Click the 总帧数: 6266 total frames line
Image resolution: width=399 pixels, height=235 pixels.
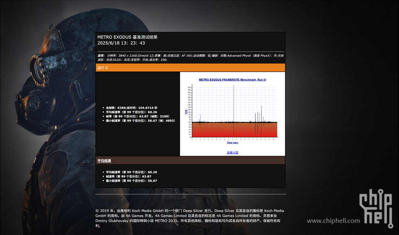tap(132, 108)
